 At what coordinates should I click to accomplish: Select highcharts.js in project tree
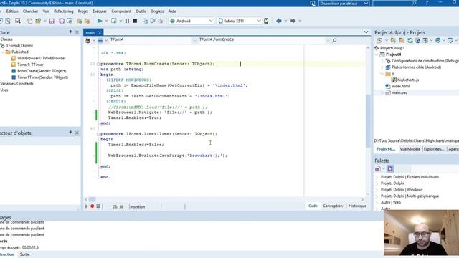coord(408,80)
